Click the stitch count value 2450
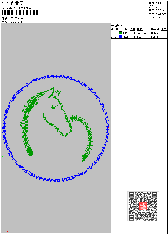Image resolution: width=168 pixels, height=234 pixels. pyautogui.click(x=159, y=3)
